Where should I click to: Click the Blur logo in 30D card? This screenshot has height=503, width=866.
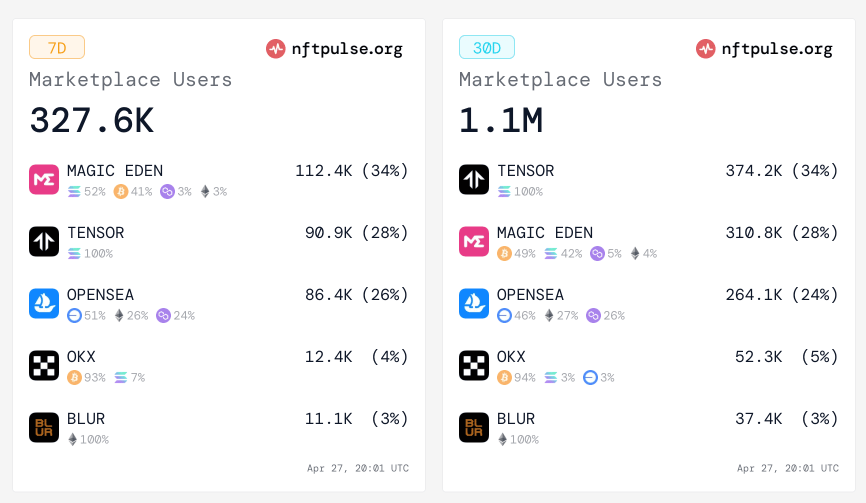(x=474, y=427)
